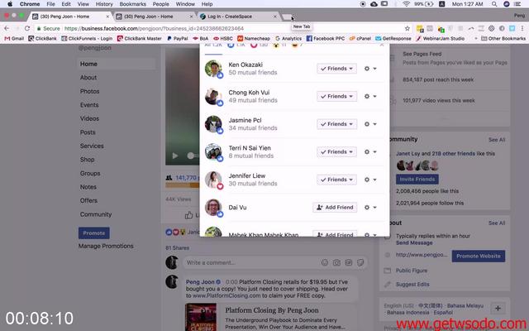The height and width of the screenshot is (331, 529).
Task: Open gear options for Jennifer Liew
Action: click(x=370, y=180)
